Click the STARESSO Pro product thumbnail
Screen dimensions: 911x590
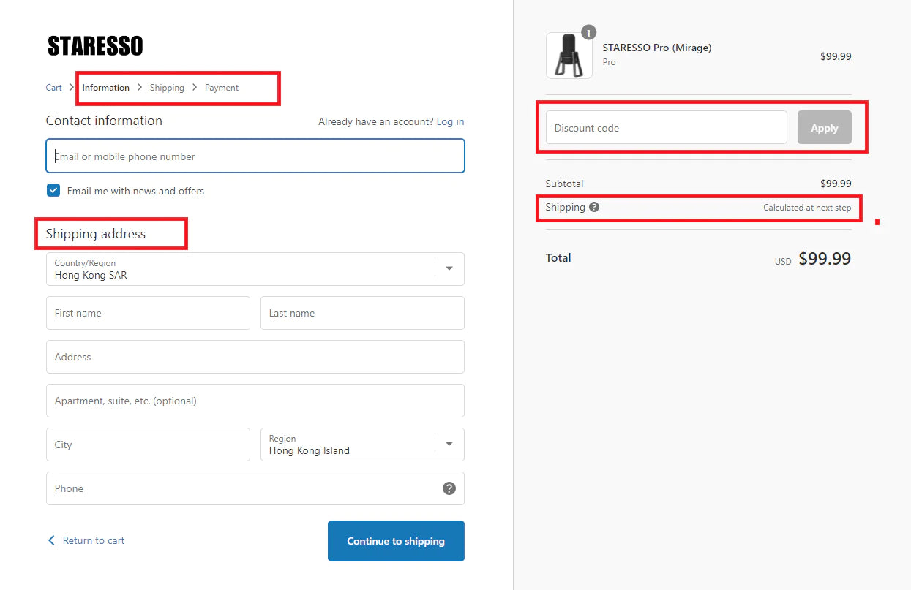[x=569, y=56]
